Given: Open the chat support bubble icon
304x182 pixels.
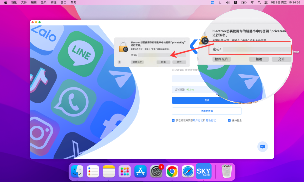Looking at the screenshot, I should point(263,147).
